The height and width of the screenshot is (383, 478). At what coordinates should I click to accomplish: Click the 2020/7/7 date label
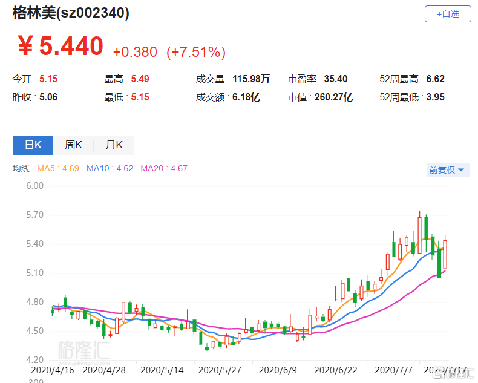(393, 370)
